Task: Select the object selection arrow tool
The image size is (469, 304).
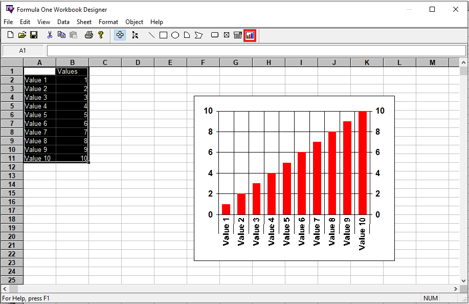Action: pyautogui.click(x=135, y=35)
